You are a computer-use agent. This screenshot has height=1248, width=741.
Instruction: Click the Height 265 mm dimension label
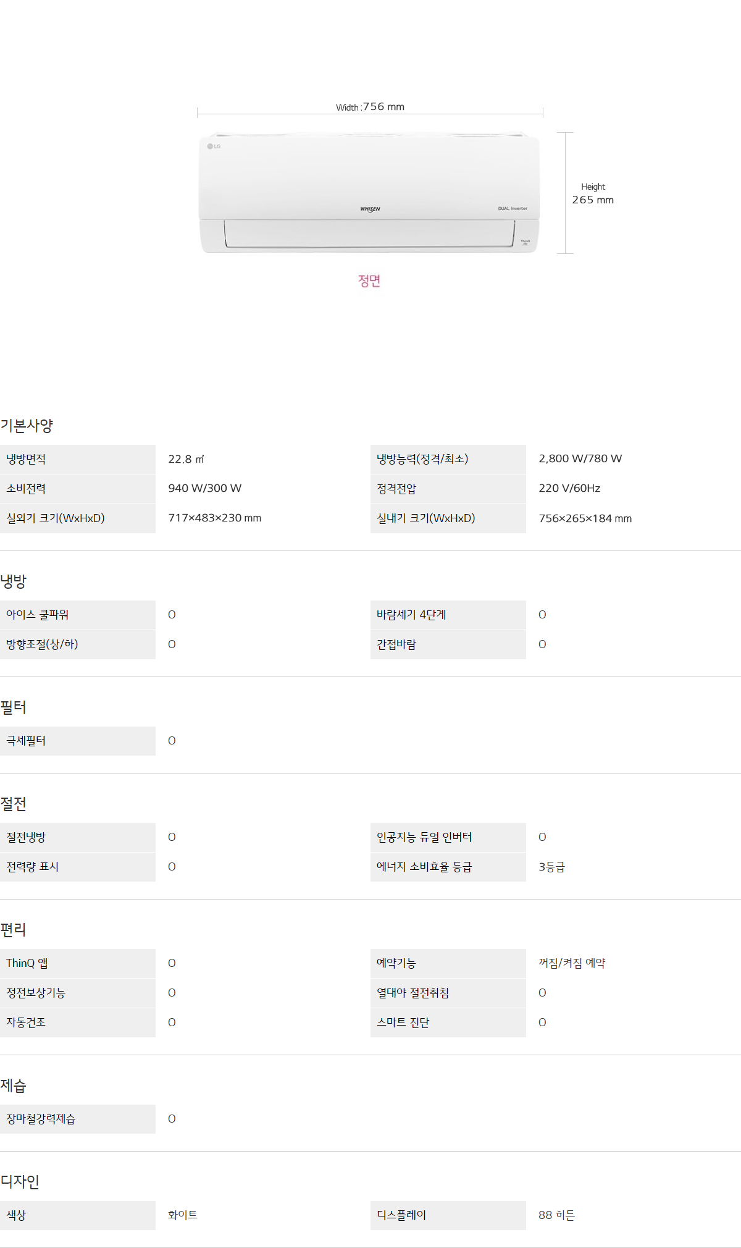[x=593, y=193]
